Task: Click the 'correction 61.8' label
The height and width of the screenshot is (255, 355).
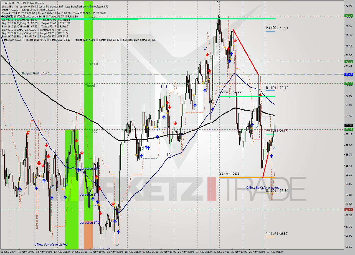Action: [x=89, y=195]
